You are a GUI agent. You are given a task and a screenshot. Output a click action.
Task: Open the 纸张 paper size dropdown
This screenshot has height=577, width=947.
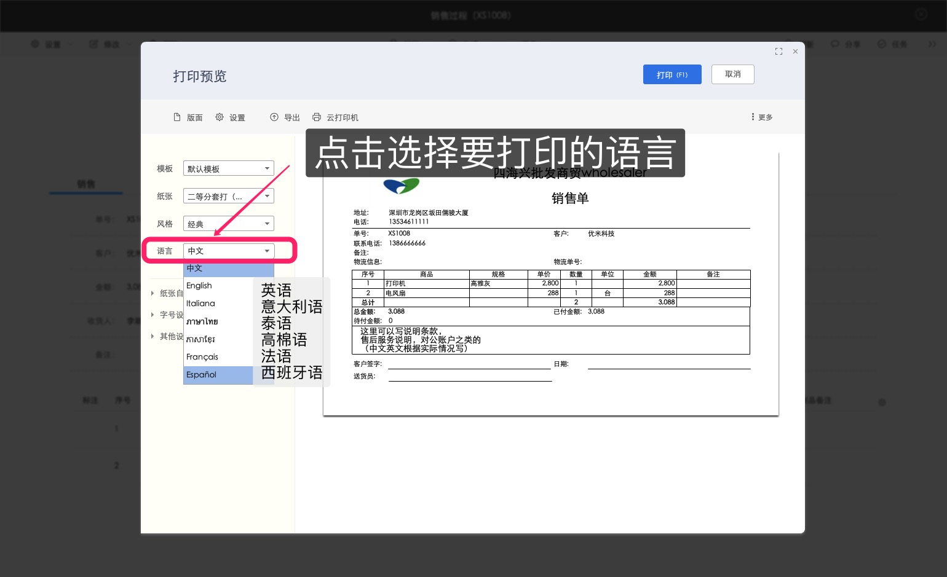pyautogui.click(x=229, y=196)
